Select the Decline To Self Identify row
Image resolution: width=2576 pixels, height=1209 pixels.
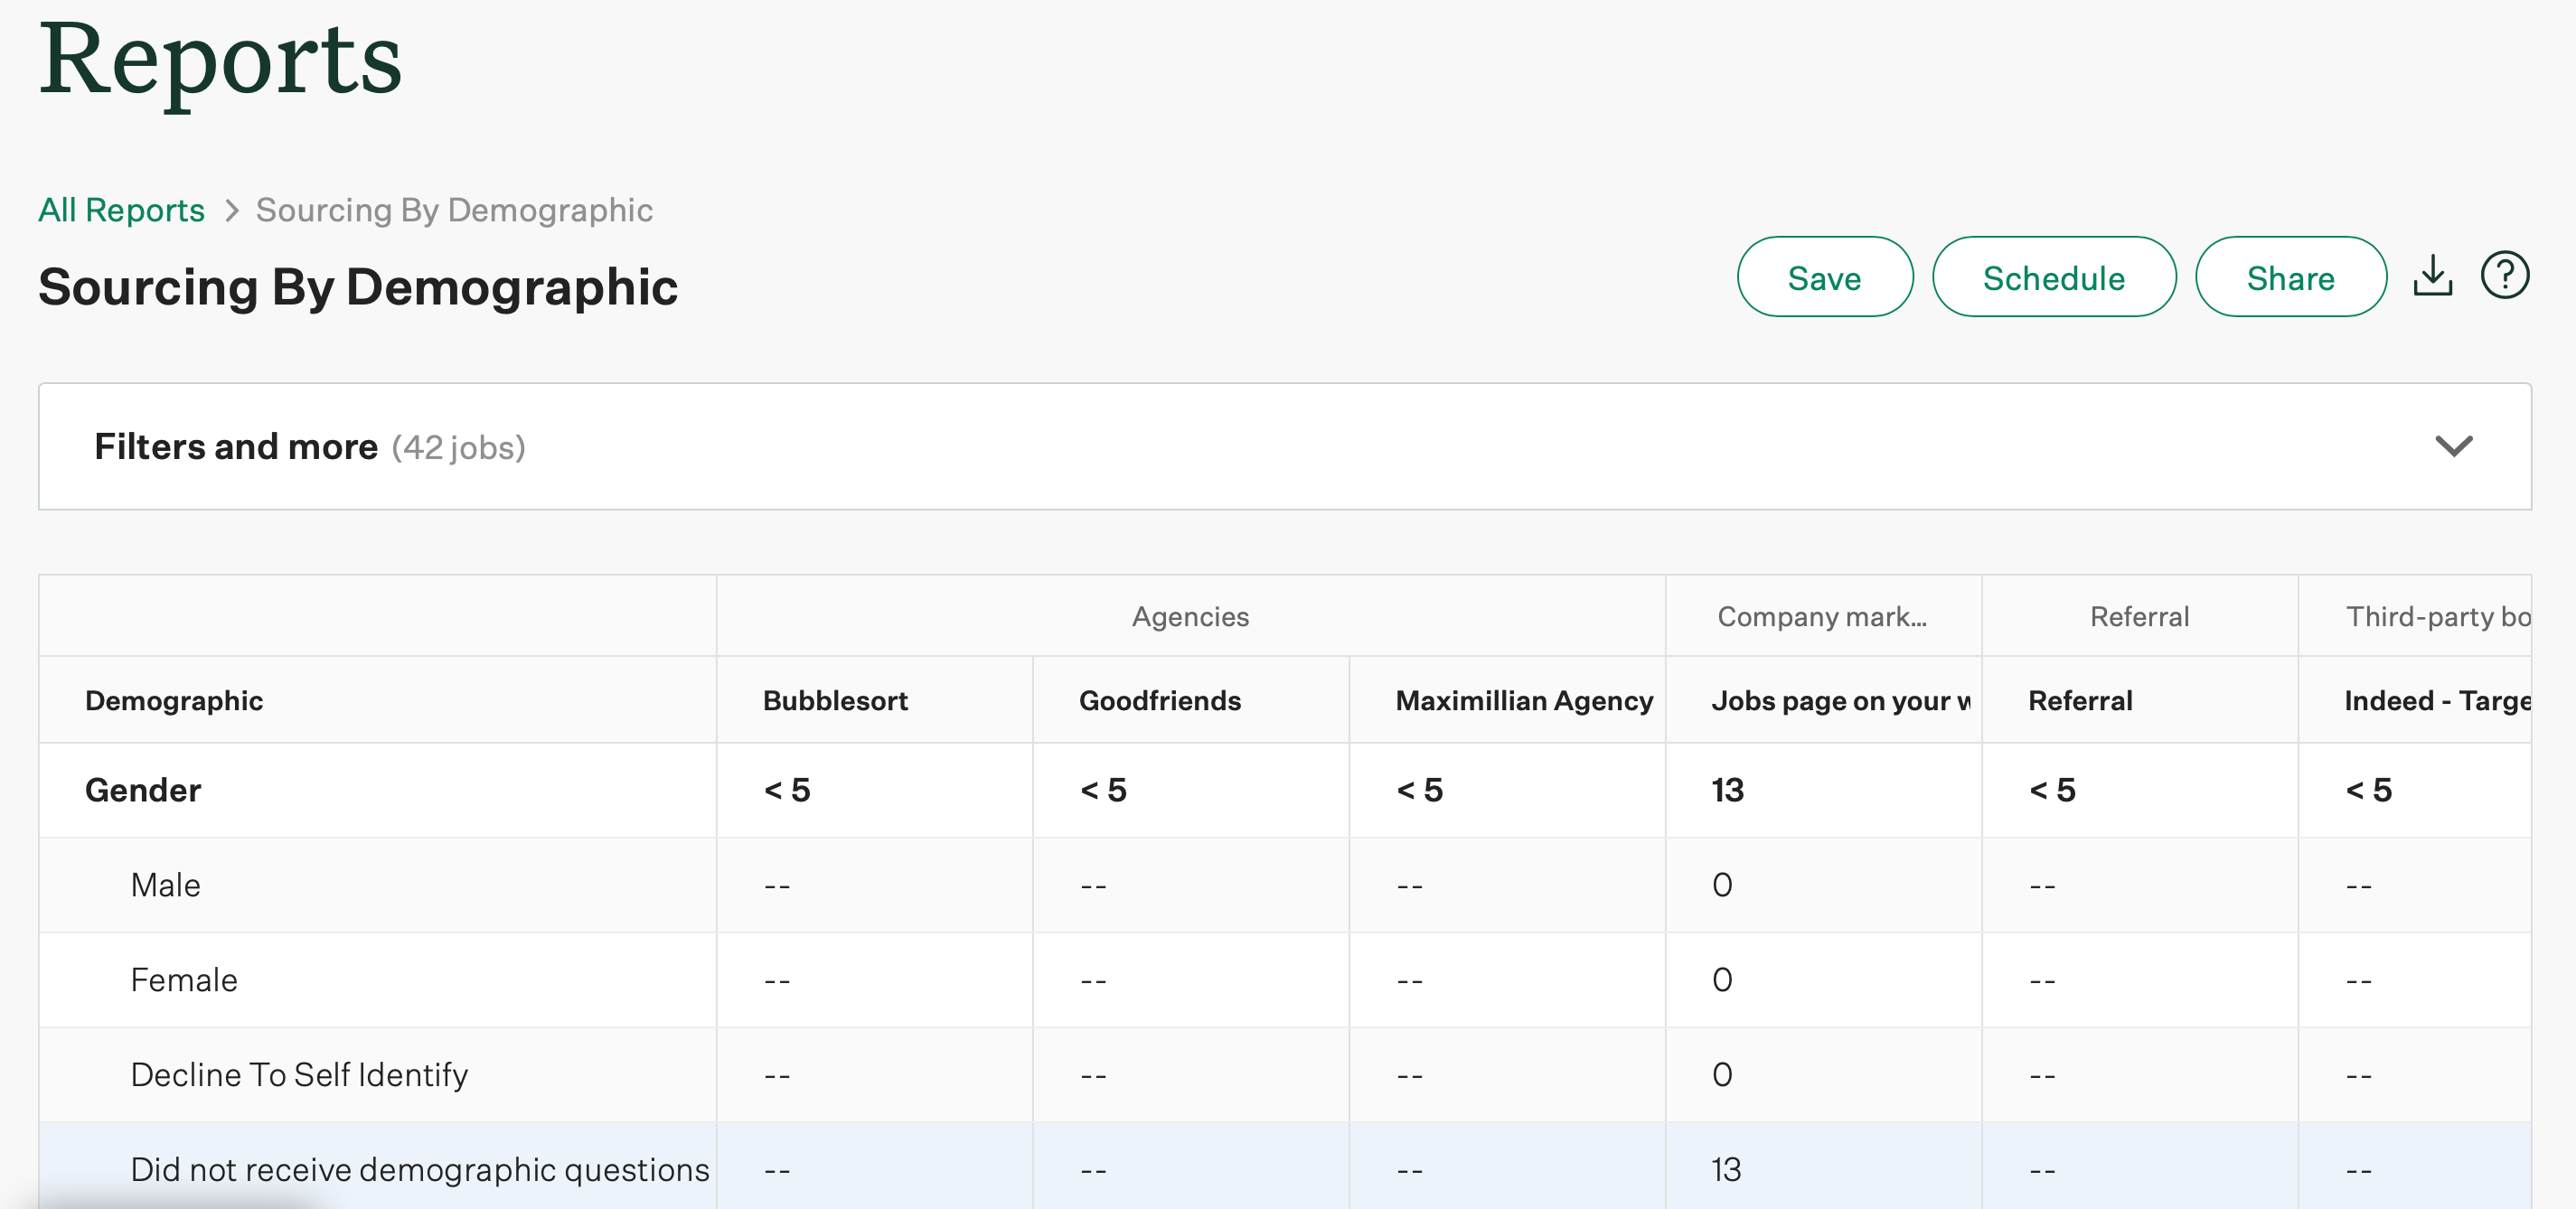[299, 1074]
